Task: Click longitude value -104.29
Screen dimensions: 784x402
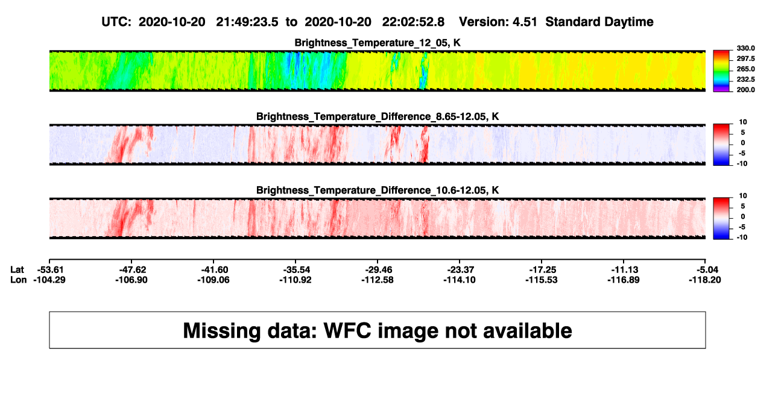Action: tap(49, 280)
